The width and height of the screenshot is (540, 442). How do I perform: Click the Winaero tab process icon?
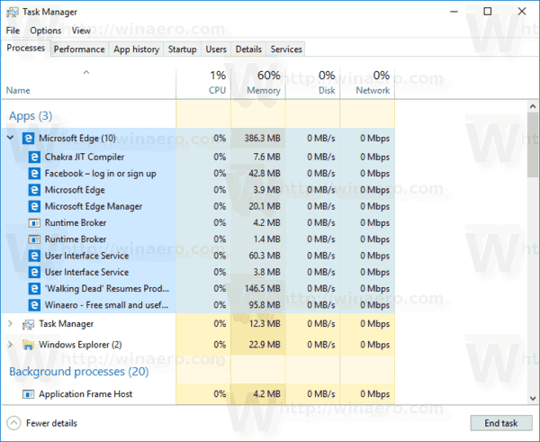point(34,305)
